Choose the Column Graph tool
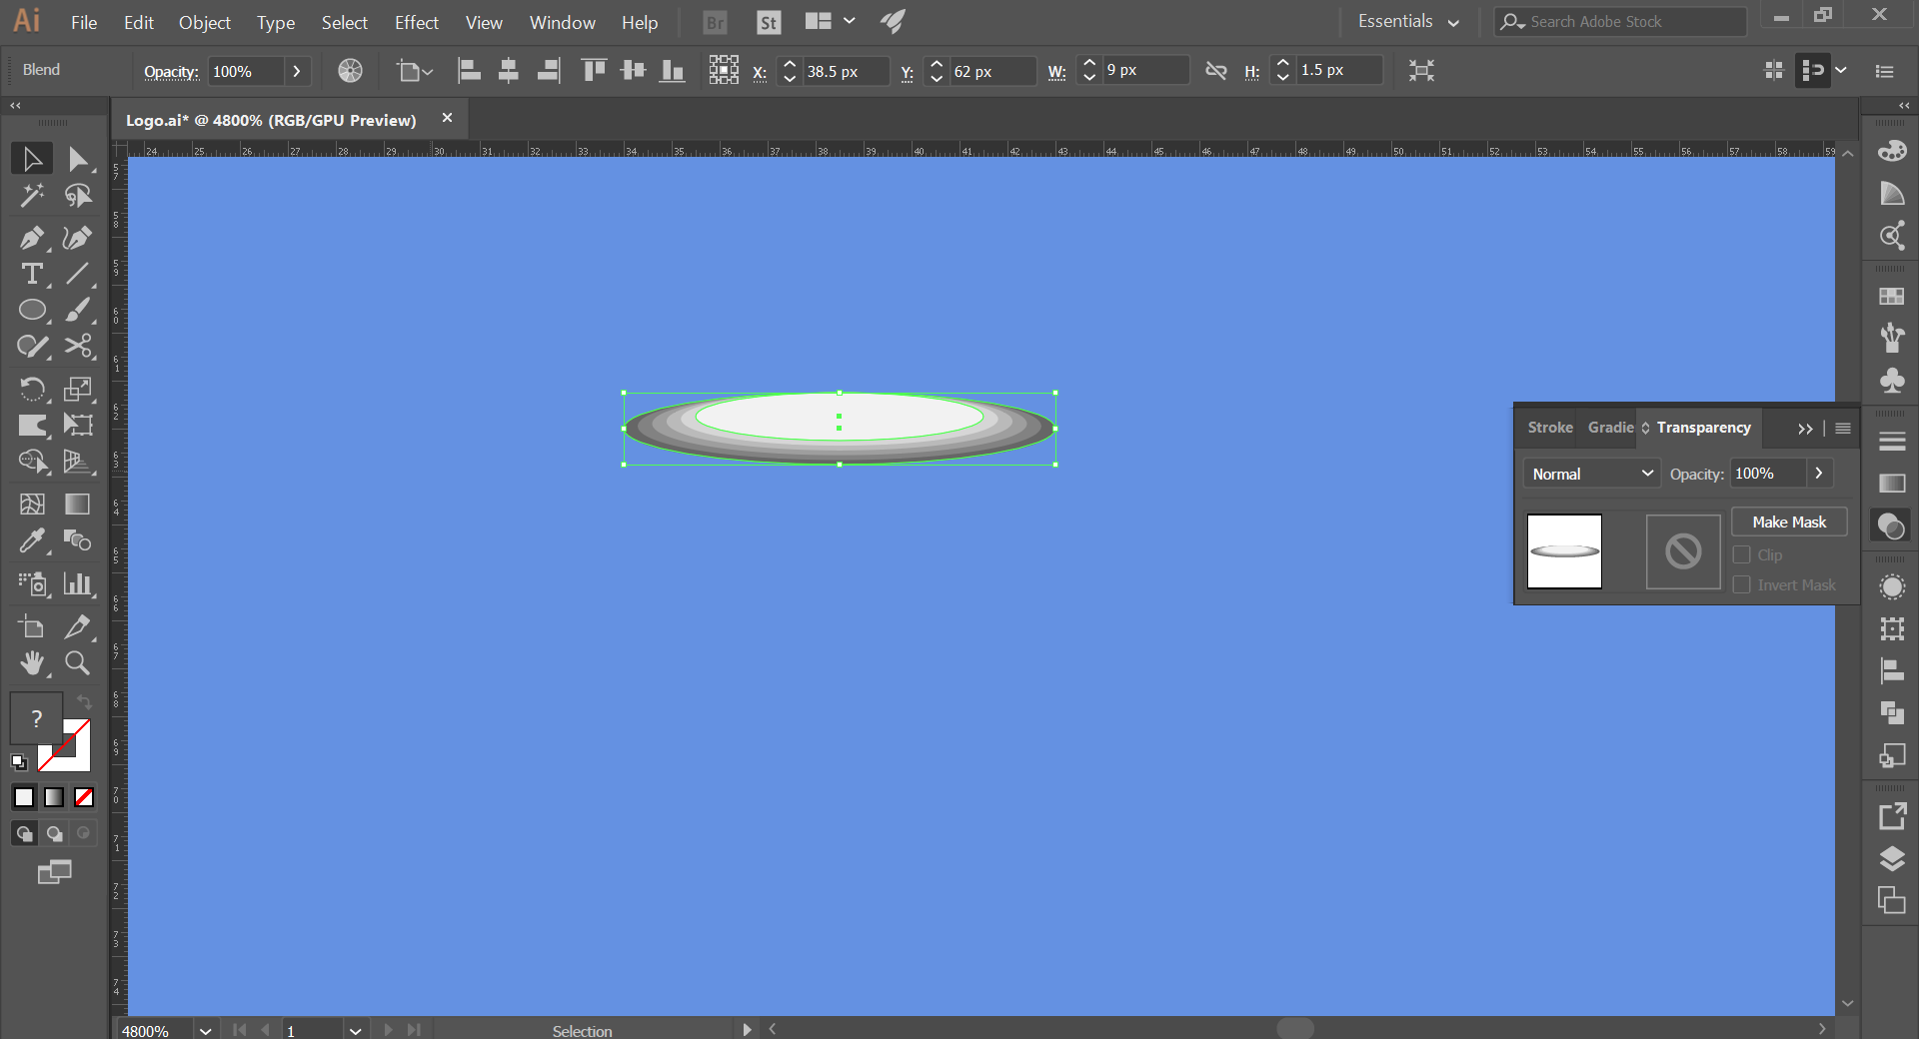Screen dimensions: 1919x1039 (78, 583)
